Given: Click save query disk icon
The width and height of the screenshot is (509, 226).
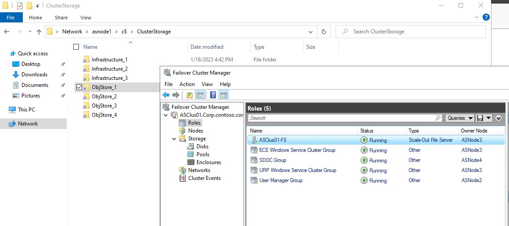Looking at the screenshot, I should pyautogui.click(x=480, y=118).
